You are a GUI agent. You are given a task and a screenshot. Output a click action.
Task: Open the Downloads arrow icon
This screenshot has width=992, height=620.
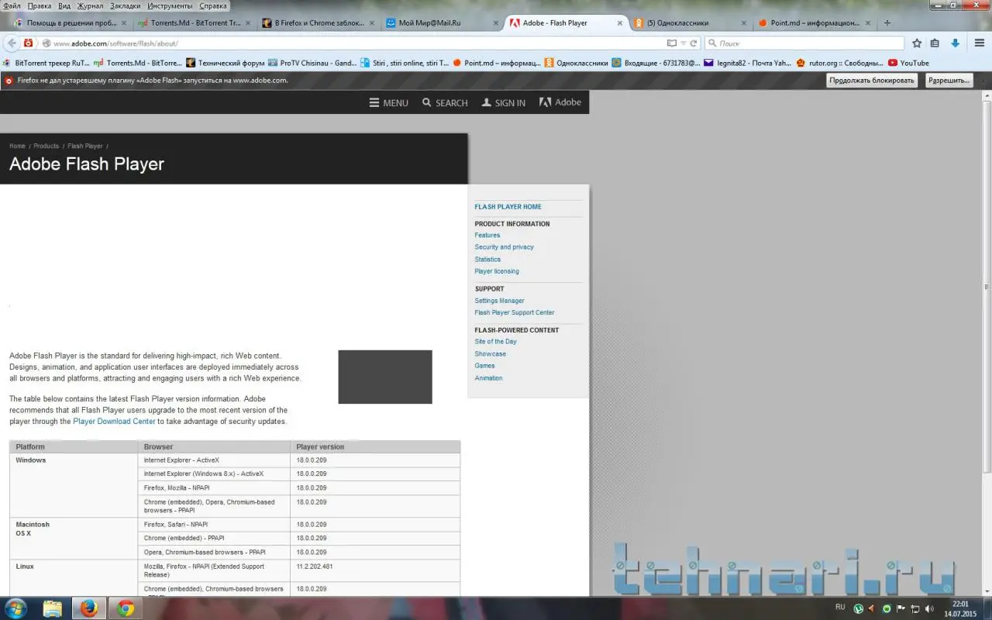pos(955,43)
